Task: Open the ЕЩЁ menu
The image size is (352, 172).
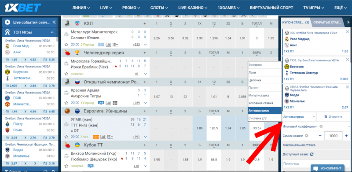Action: 341,7
